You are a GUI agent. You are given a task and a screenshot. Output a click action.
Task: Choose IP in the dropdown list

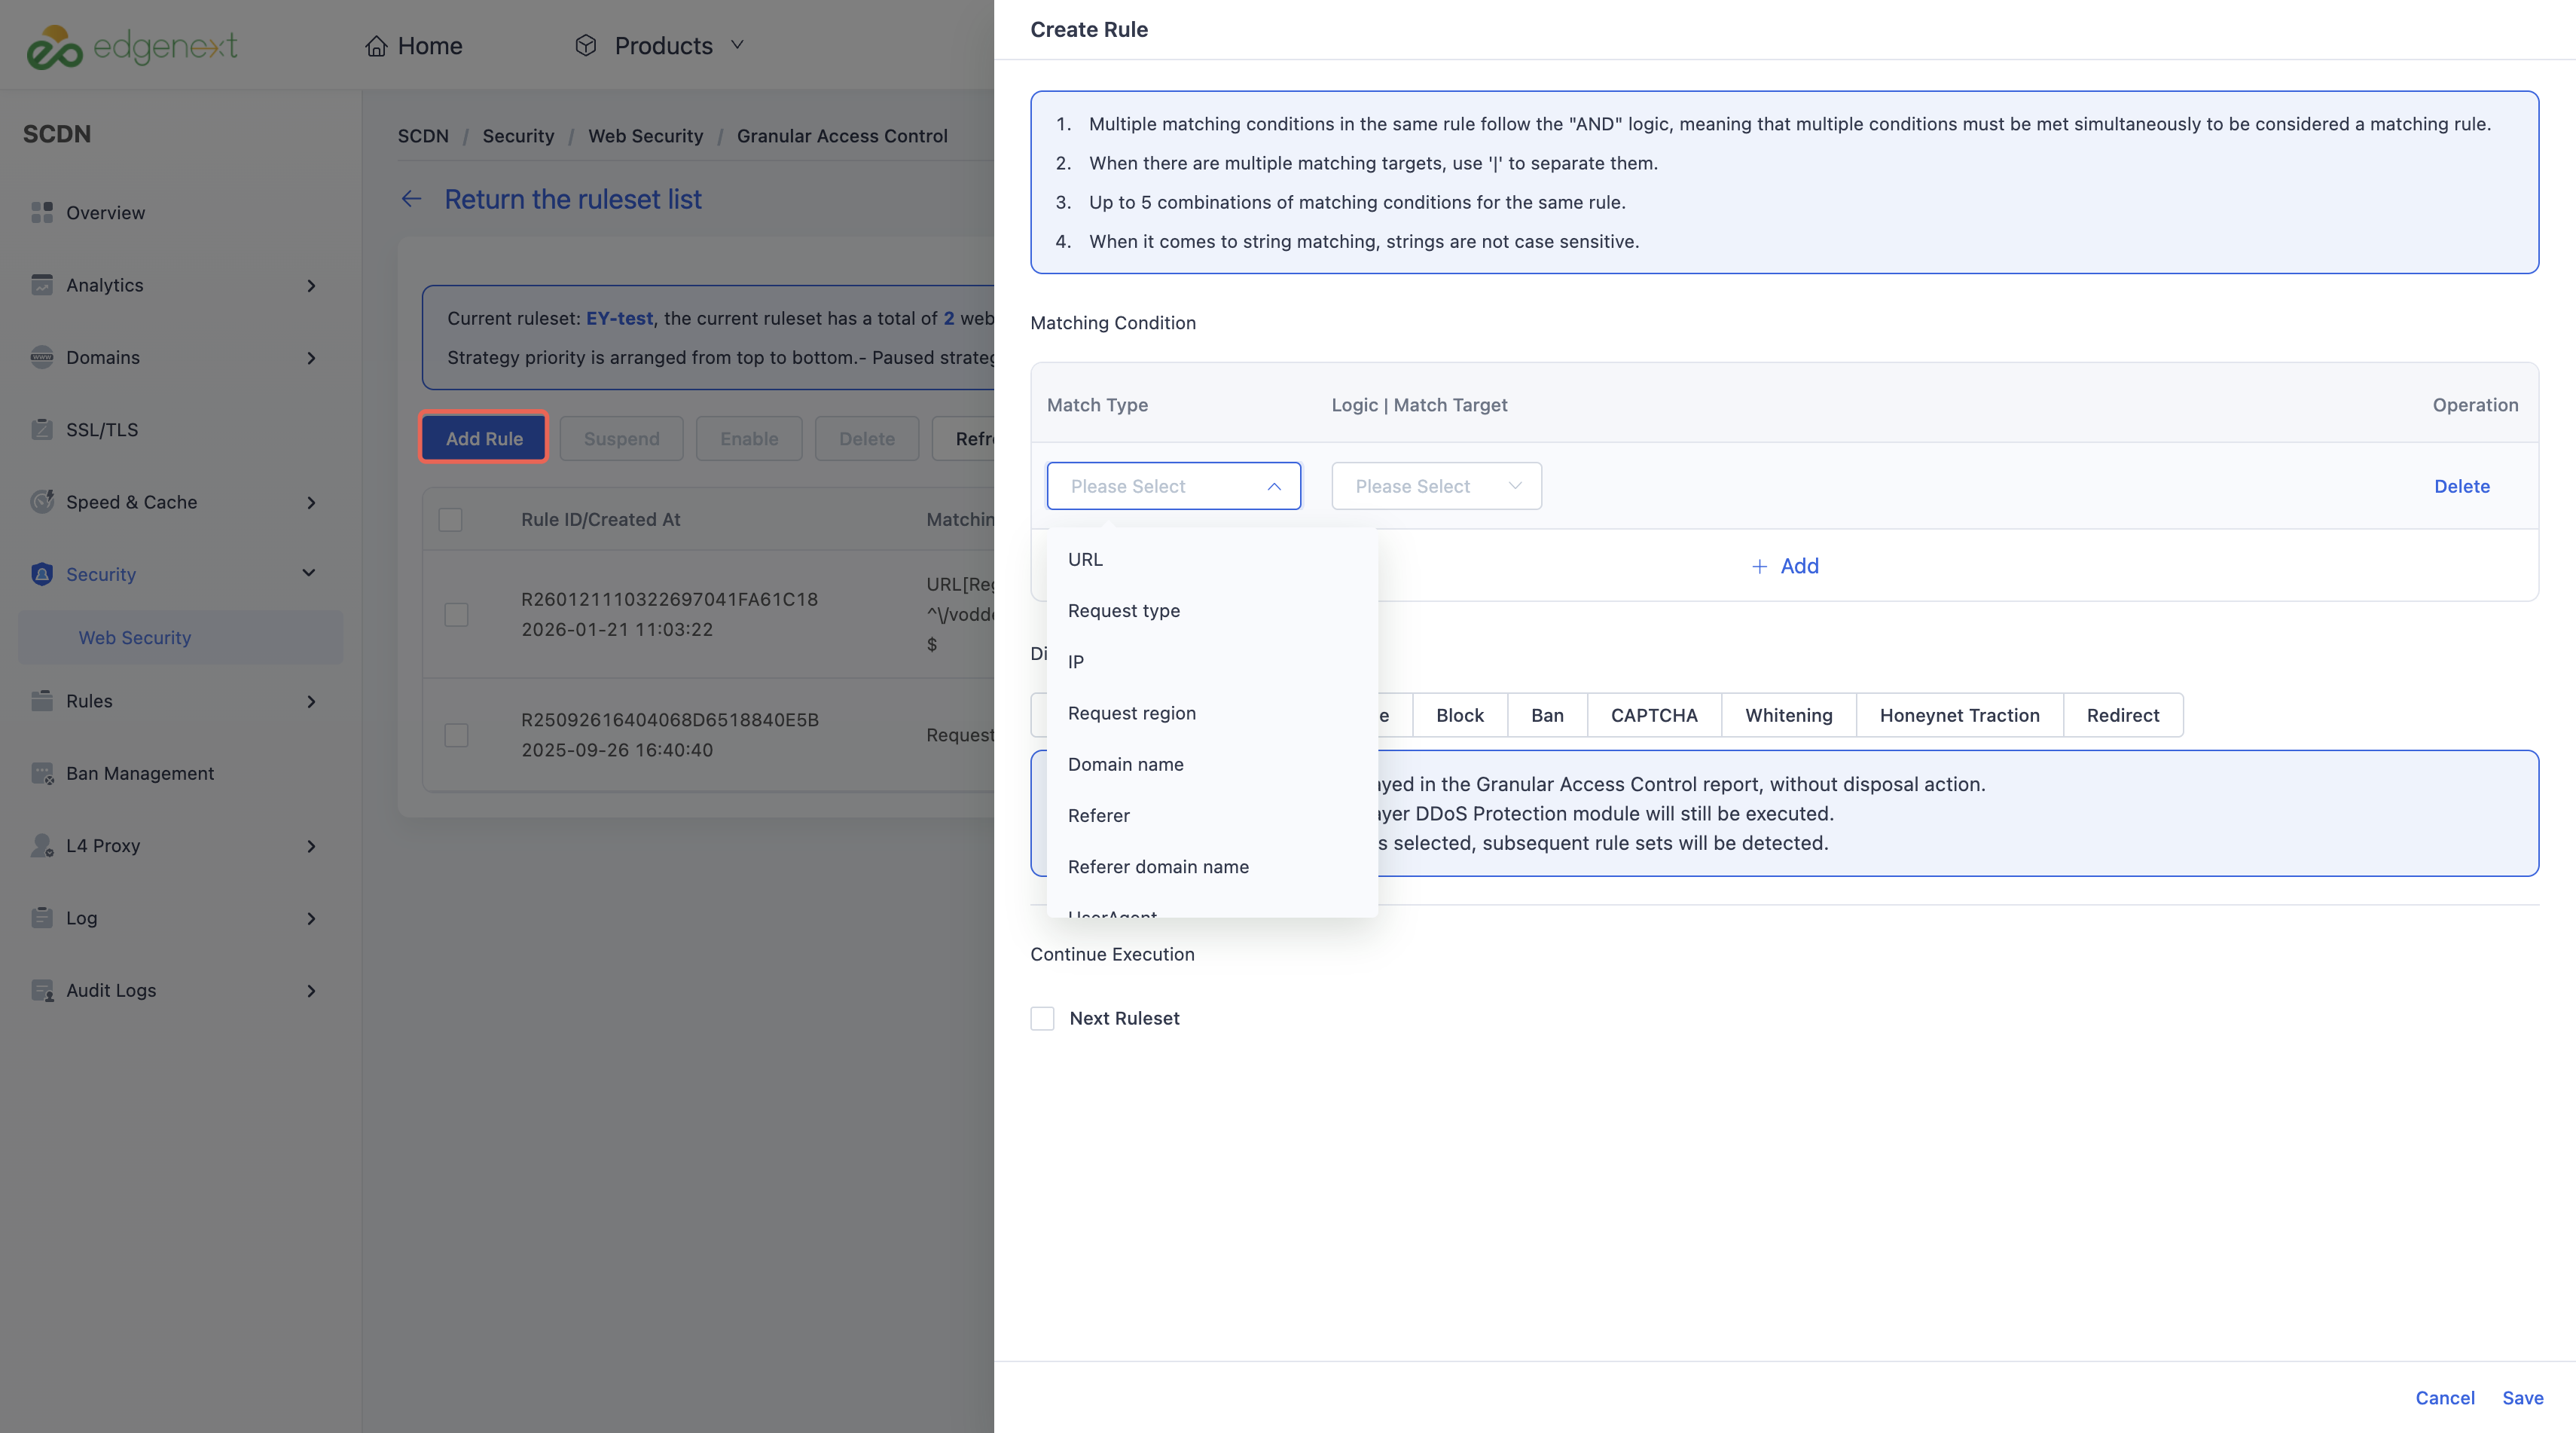point(1212,661)
